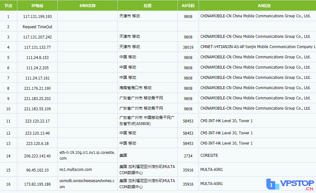Click DNS name uomolb.swisscheesesandwines.com

pos(87,184)
